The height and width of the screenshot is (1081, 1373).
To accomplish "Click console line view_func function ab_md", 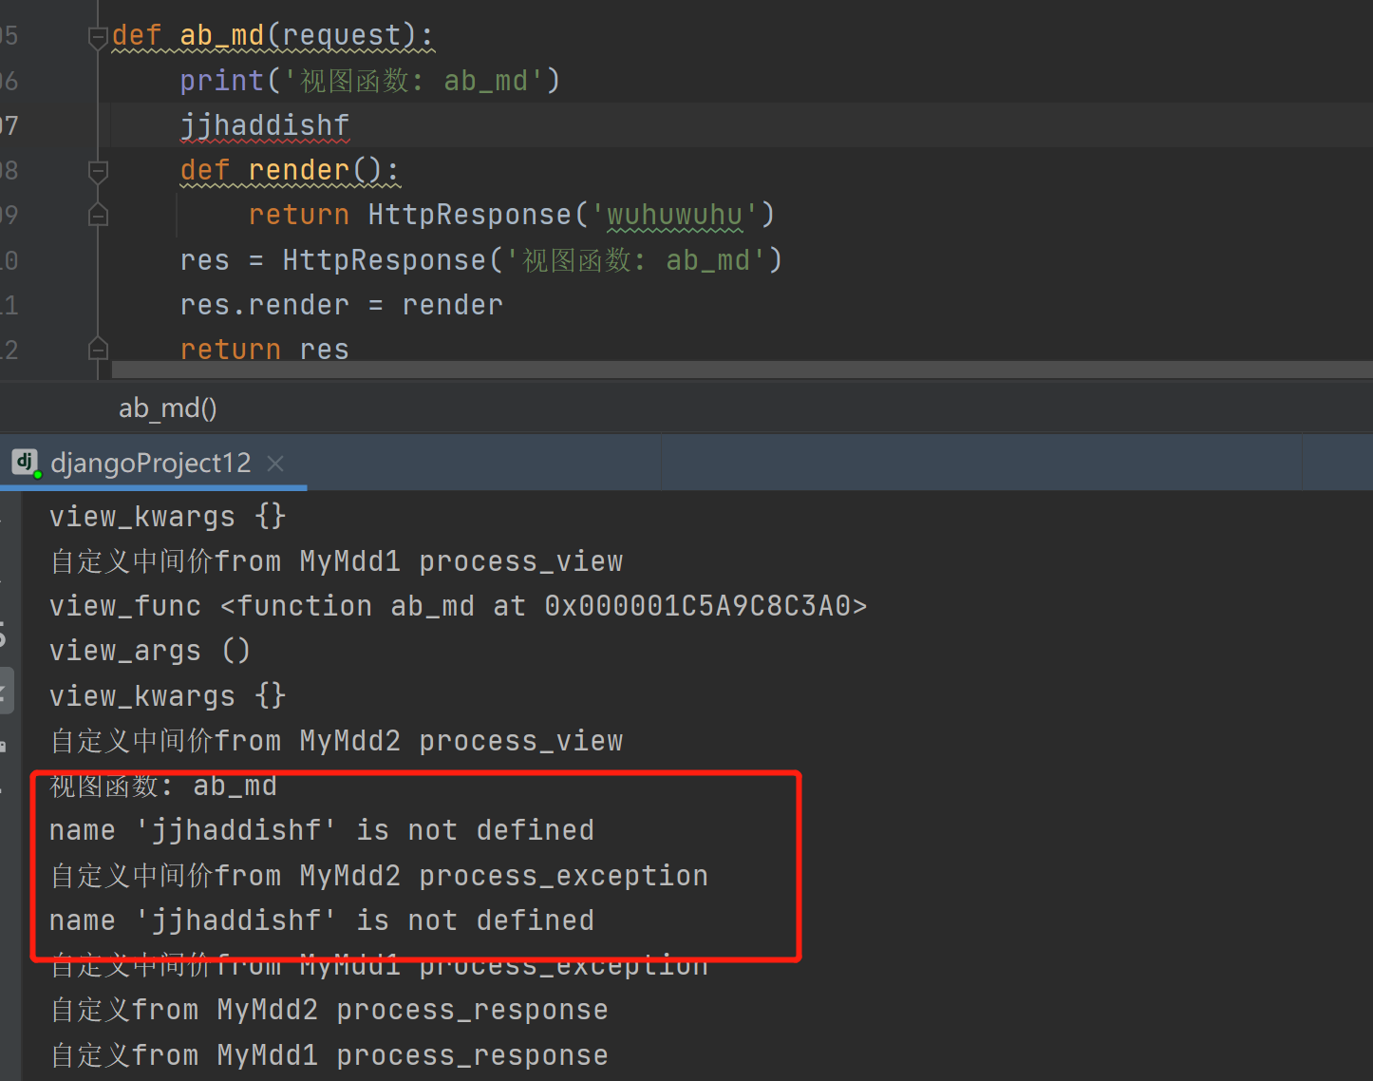I will [459, 606].
